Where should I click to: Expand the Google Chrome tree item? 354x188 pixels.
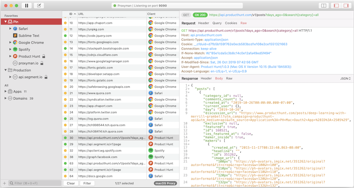click(10, 42)
